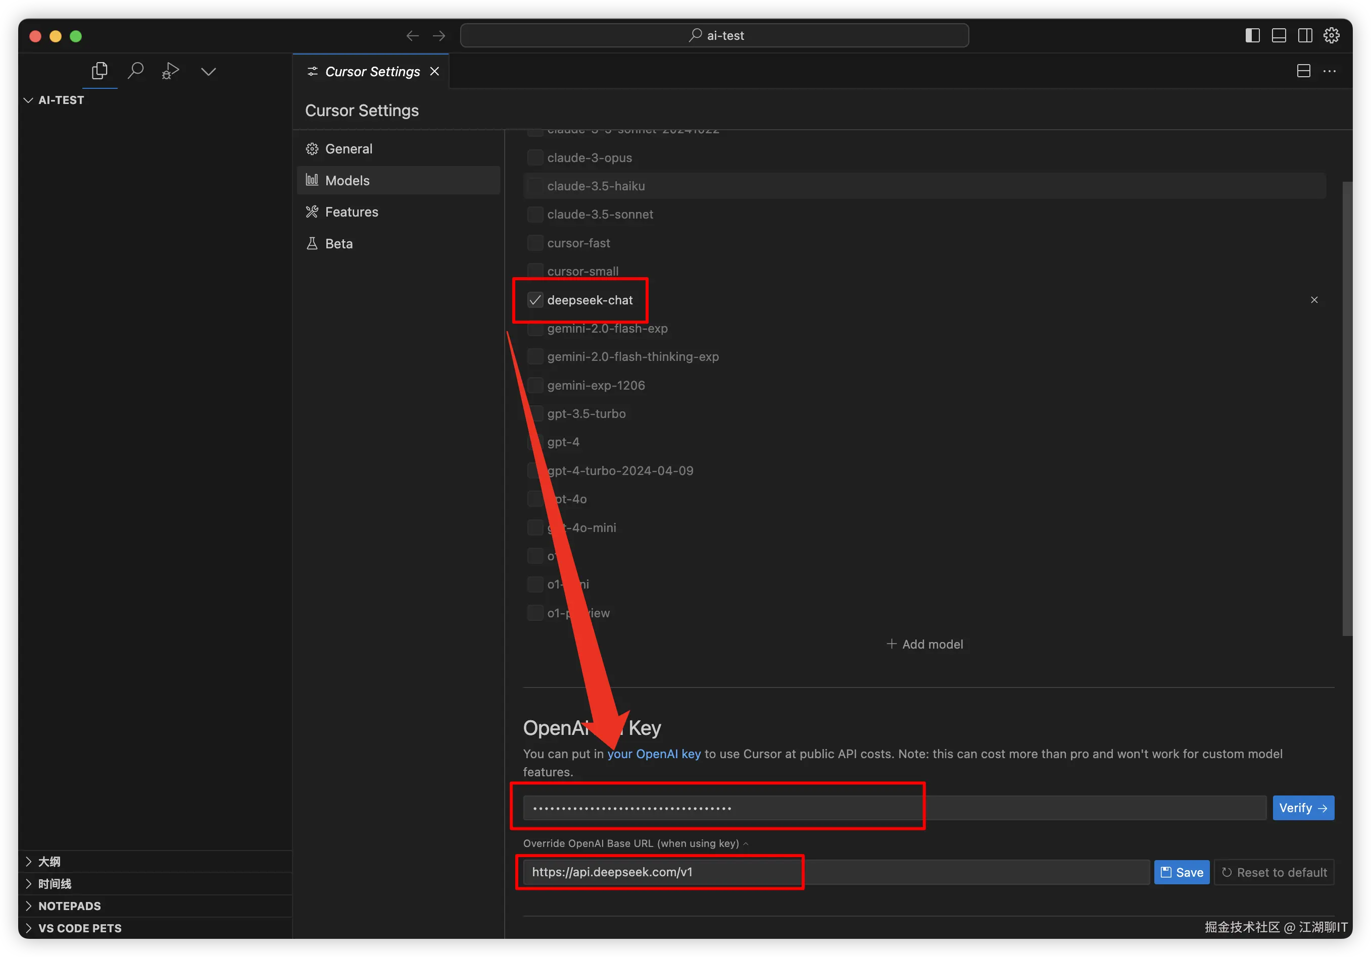1371x957 pixels.
Task: Open the Run and Debug icon
Action: click(x=170, y=71)
